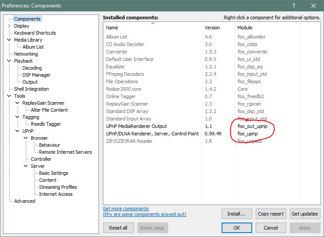Collapse the Tools tree node

coord(9,96)
